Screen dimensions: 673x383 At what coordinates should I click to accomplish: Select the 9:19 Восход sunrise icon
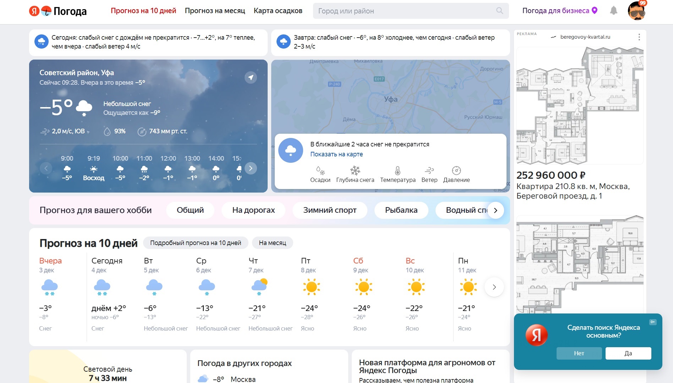[94, 169]
